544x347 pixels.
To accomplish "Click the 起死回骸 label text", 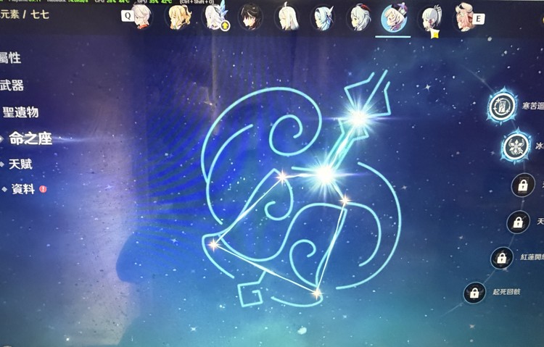I will pos(506,292).
